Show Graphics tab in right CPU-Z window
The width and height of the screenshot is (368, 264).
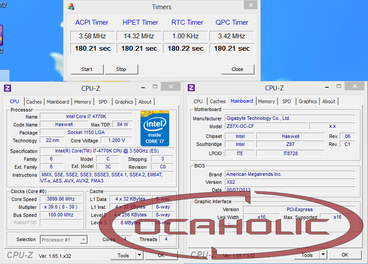click(307, 101)
